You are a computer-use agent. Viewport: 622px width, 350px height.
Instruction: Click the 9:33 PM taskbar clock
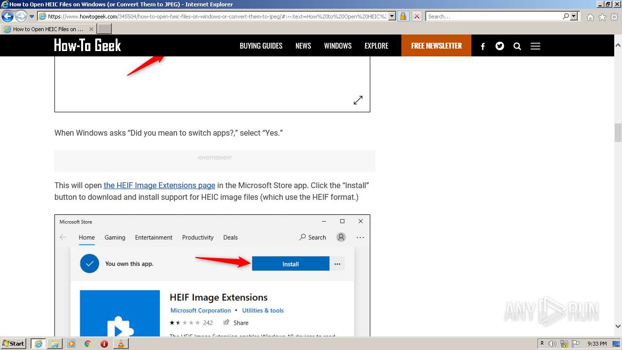coord(597,344)
